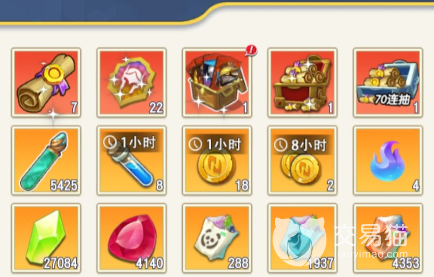434x277 pixels.
Task: Open the treasure chest with red alert badge
Action: click(x=217, y=83)
